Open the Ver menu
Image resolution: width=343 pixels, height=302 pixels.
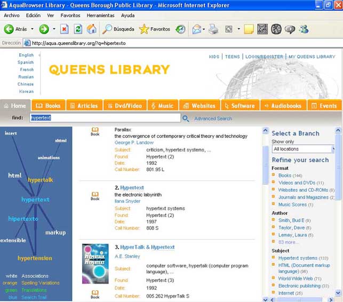(x=50, y=15)
